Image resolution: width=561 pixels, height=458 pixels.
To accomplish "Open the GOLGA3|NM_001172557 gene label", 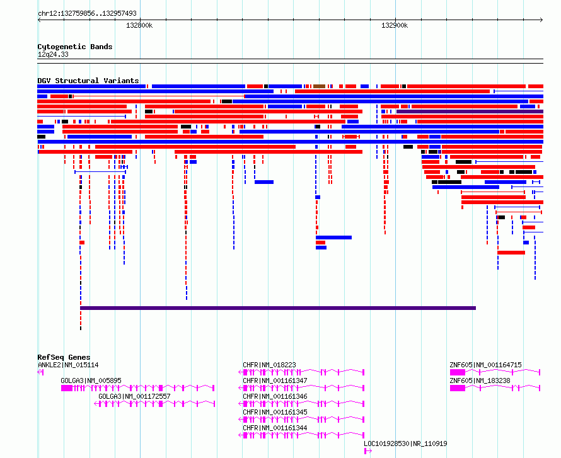I will click(134, 396).
